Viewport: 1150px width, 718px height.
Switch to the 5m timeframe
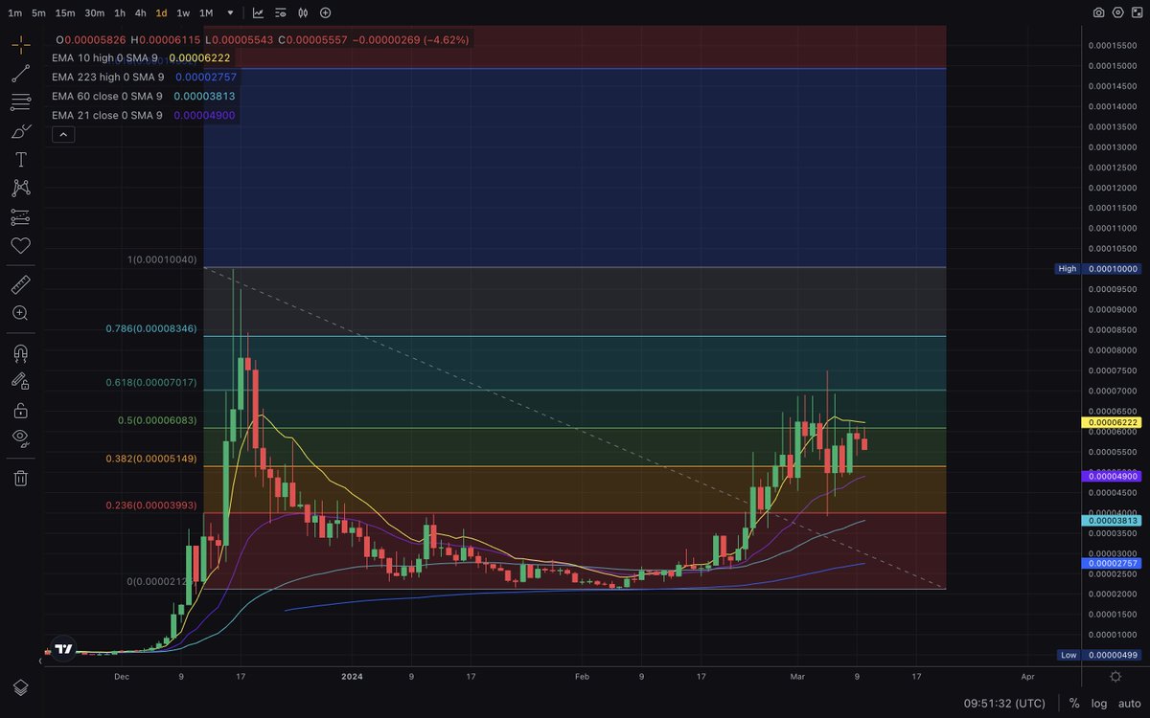[38, 13]
